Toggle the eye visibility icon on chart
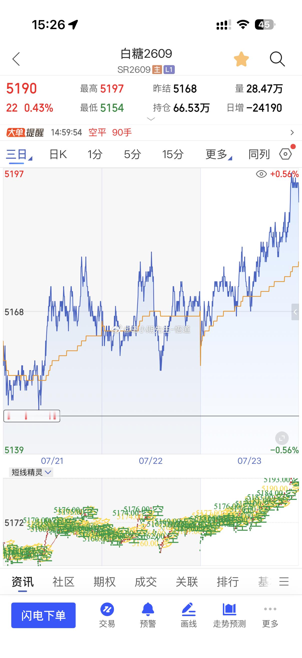Screen dimensions: 302x658 pos(261,174)
